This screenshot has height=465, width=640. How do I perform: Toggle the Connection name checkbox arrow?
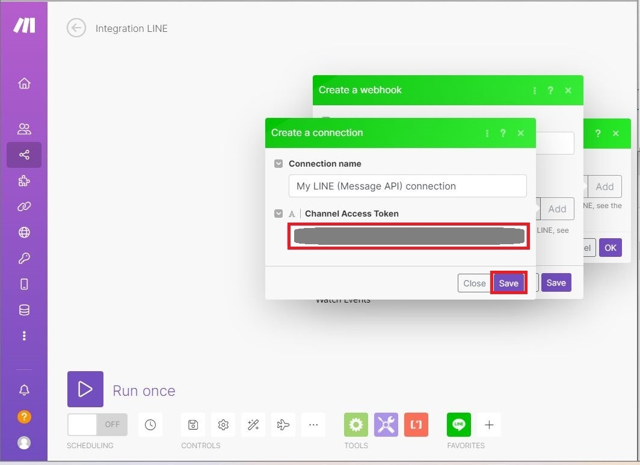[278, 164]
